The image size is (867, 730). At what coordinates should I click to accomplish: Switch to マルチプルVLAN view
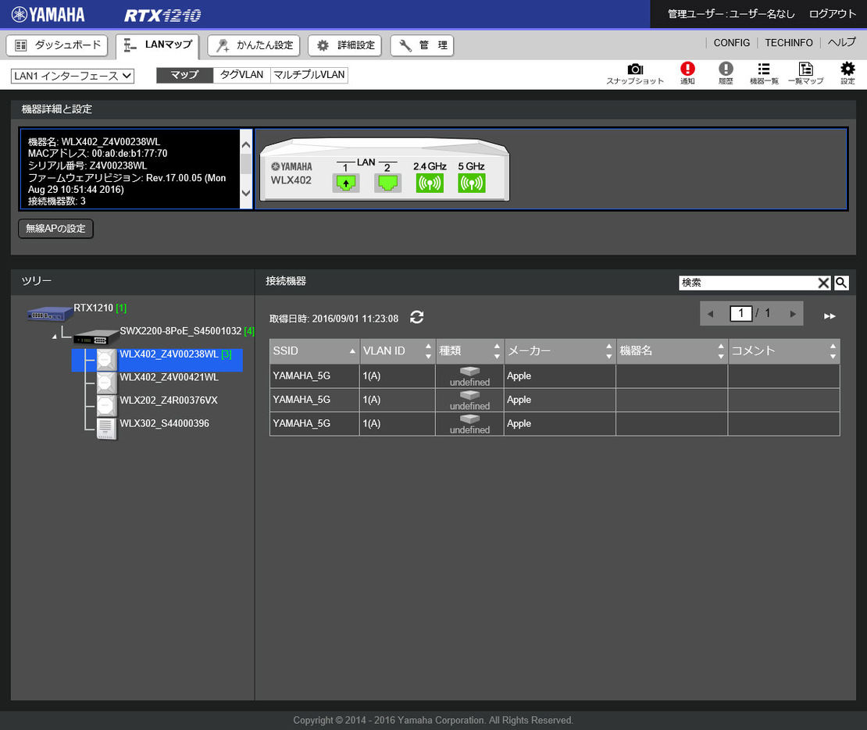coord(309,75)
